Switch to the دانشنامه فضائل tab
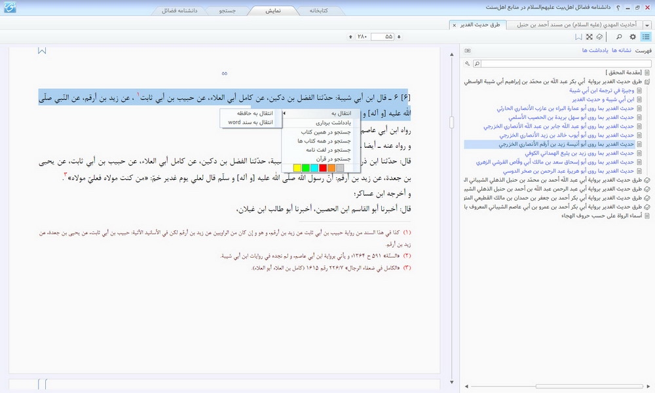This screenshot has height=393, width=655. (x=179, y=10)
